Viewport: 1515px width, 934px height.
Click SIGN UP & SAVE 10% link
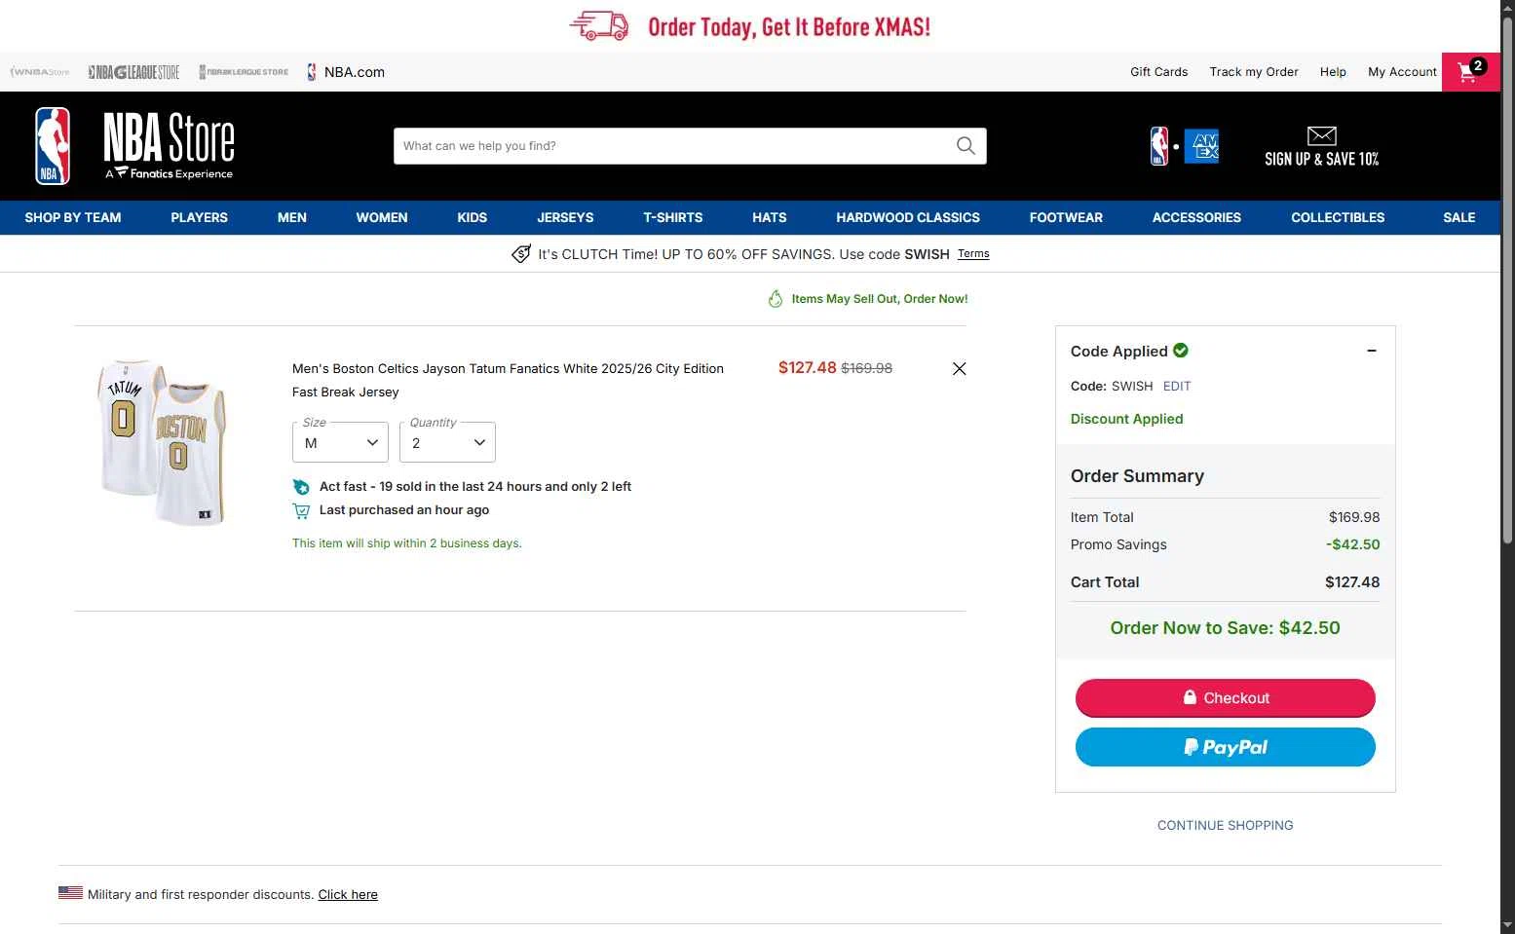click(1322, 159)
